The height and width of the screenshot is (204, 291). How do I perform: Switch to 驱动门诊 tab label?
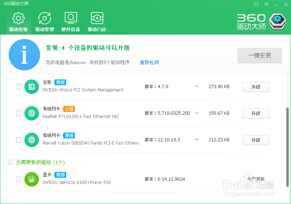tap(97, 30)
